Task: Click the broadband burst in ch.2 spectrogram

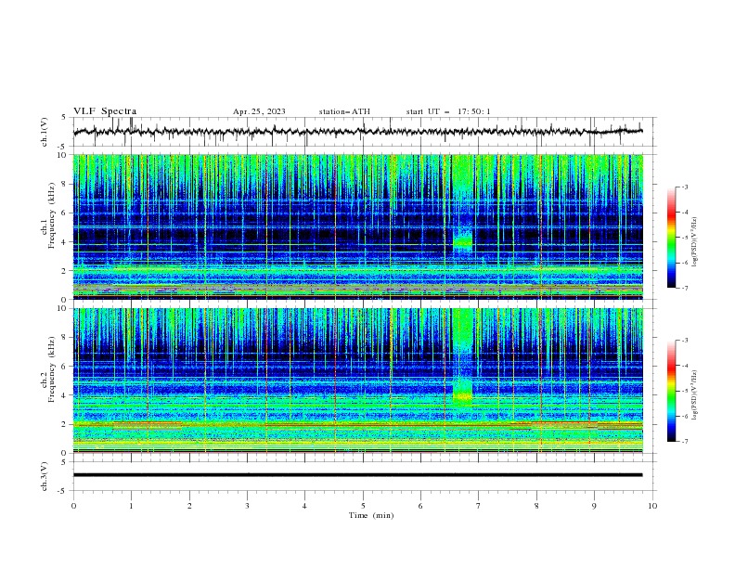Action: coord(463,358)
